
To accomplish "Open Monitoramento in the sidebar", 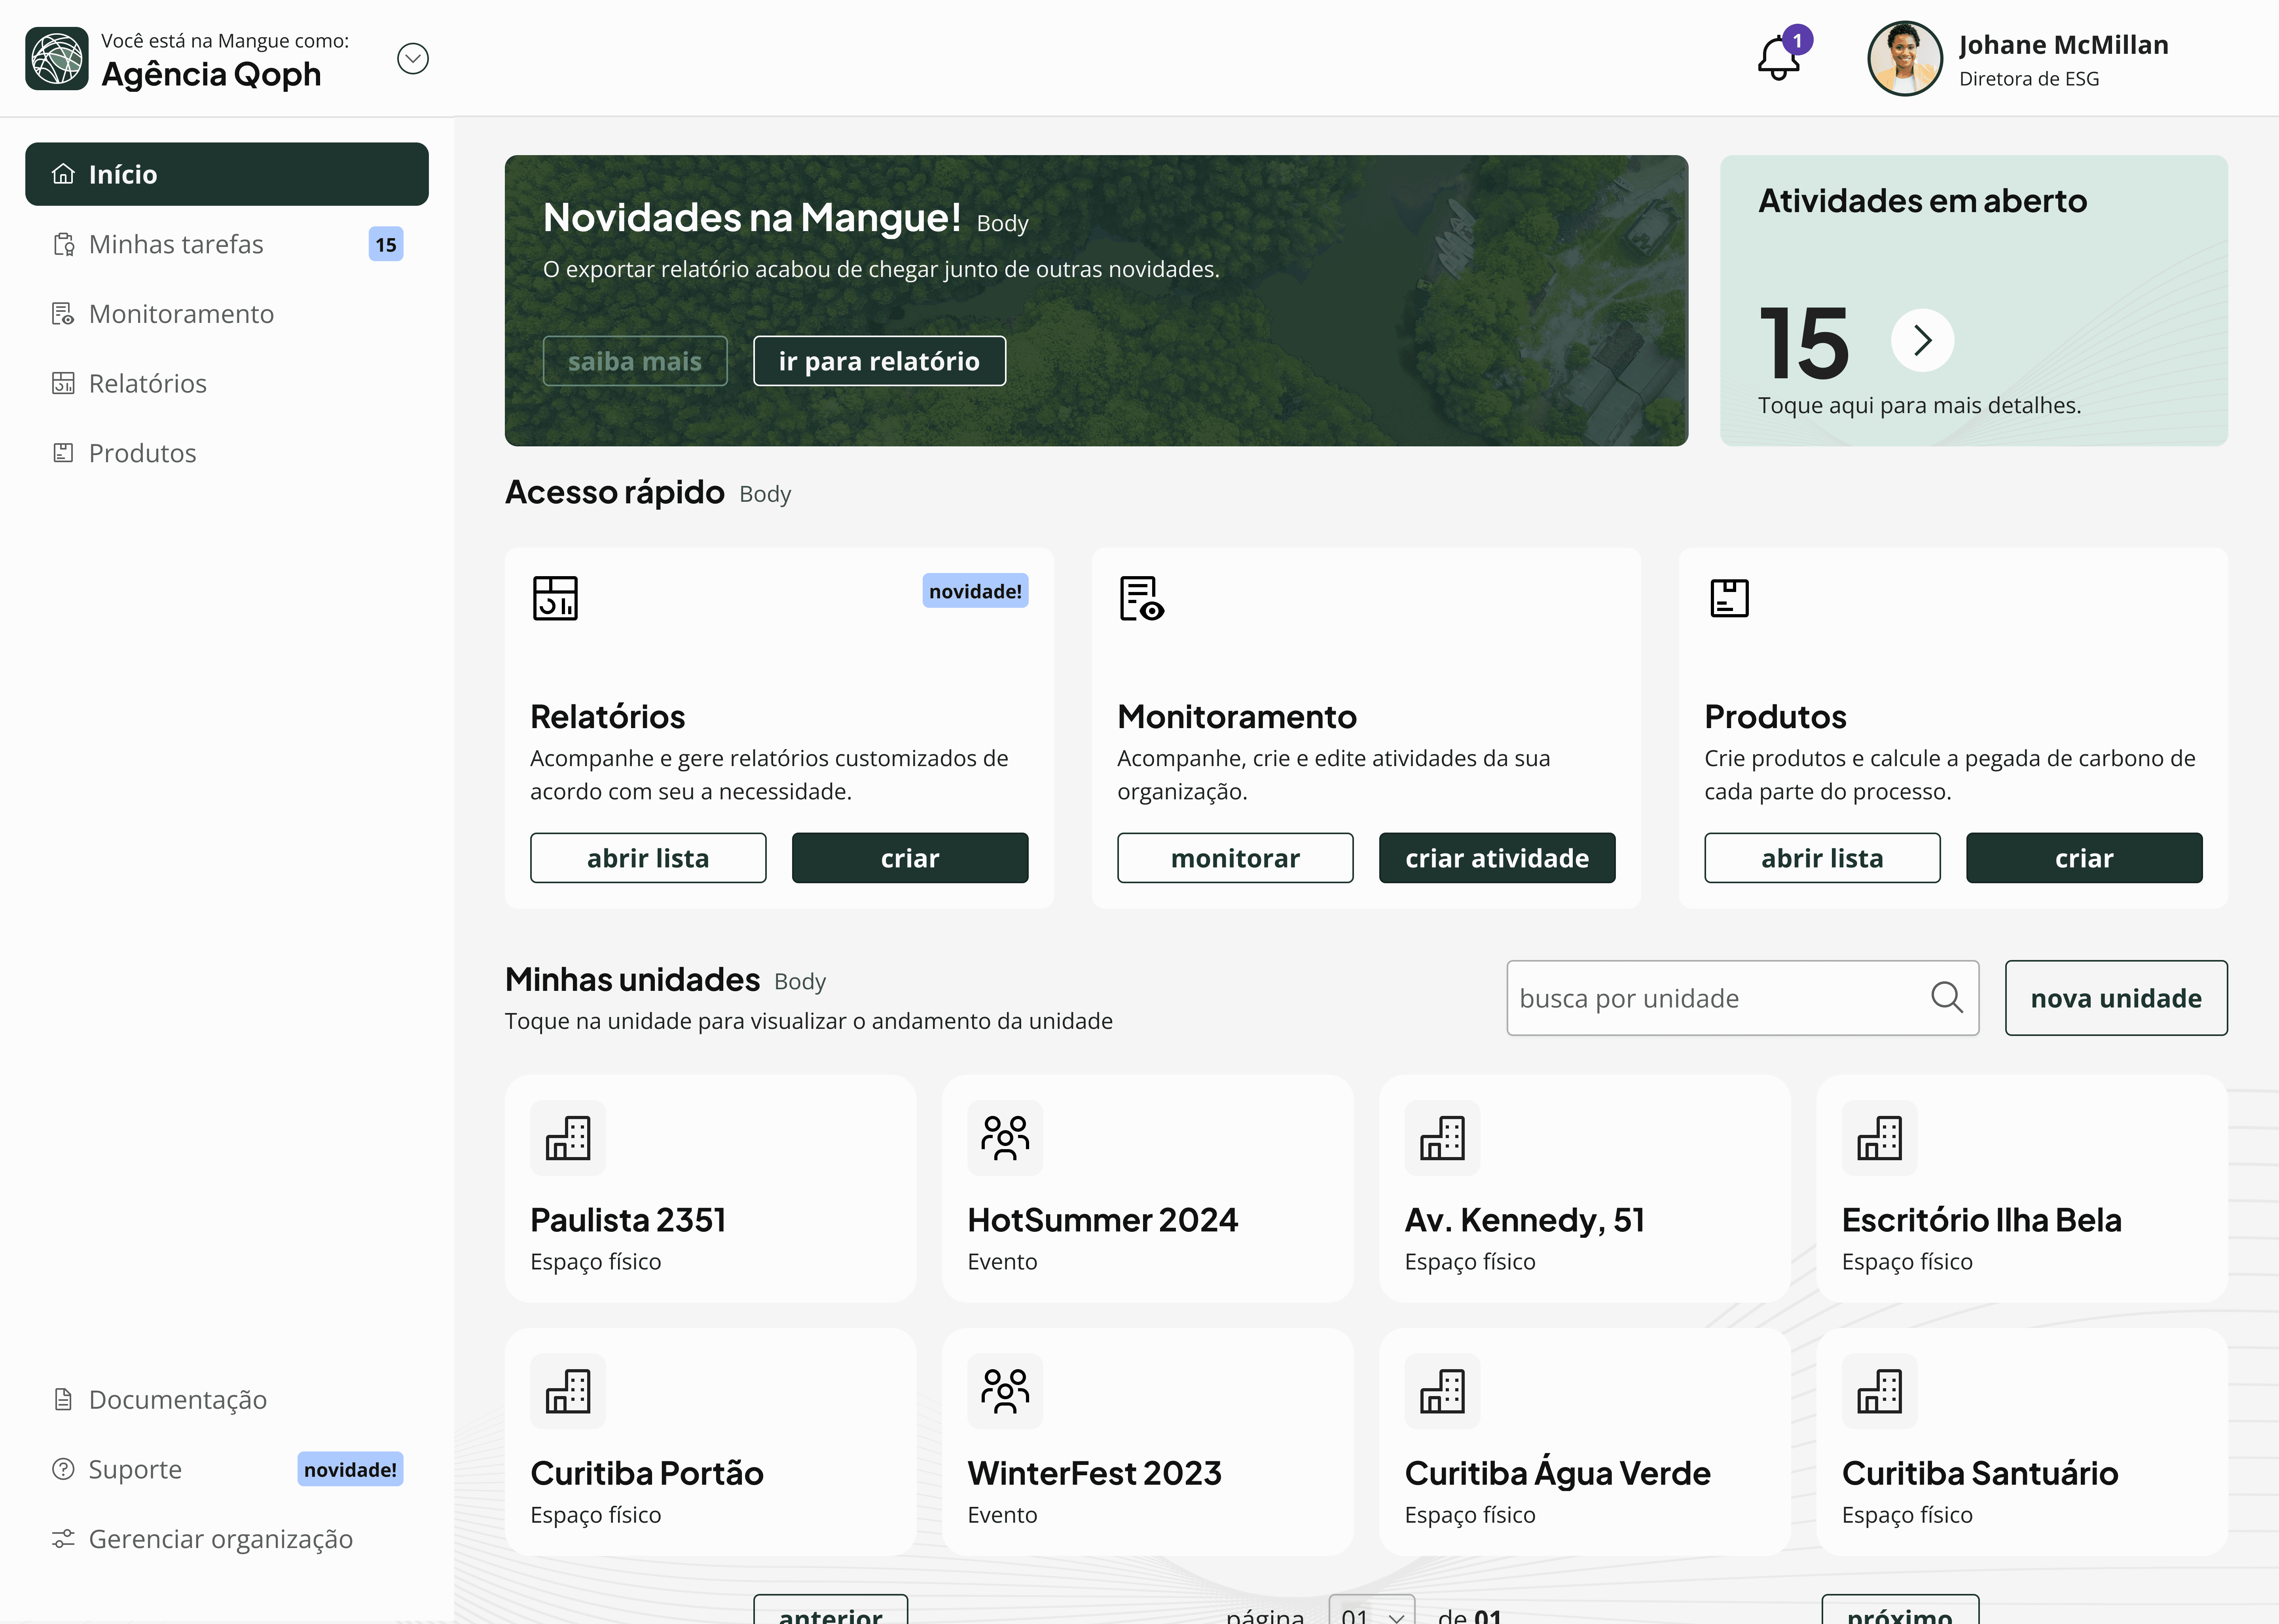I will tap(227, 314).
